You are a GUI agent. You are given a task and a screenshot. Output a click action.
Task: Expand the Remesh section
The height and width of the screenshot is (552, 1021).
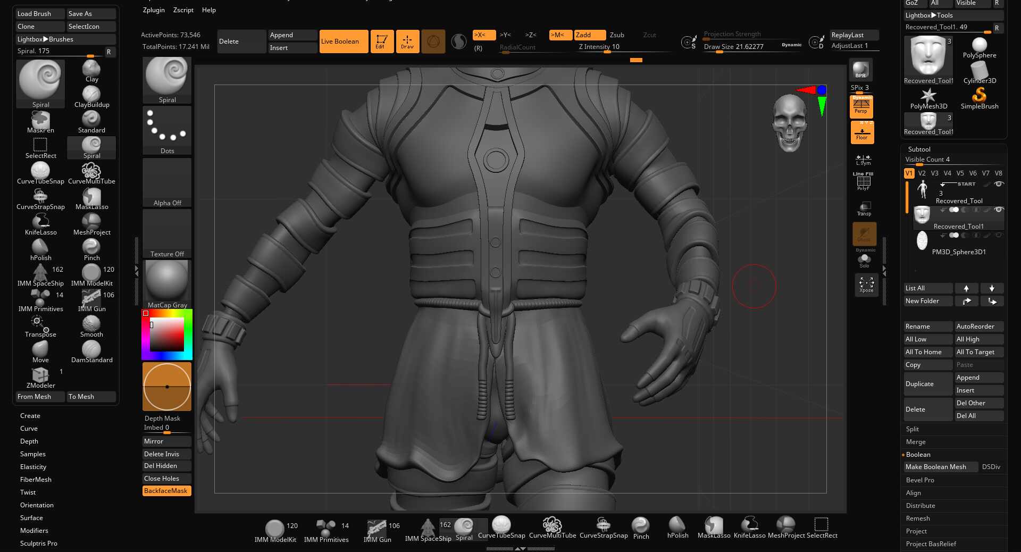pos(918,518)
